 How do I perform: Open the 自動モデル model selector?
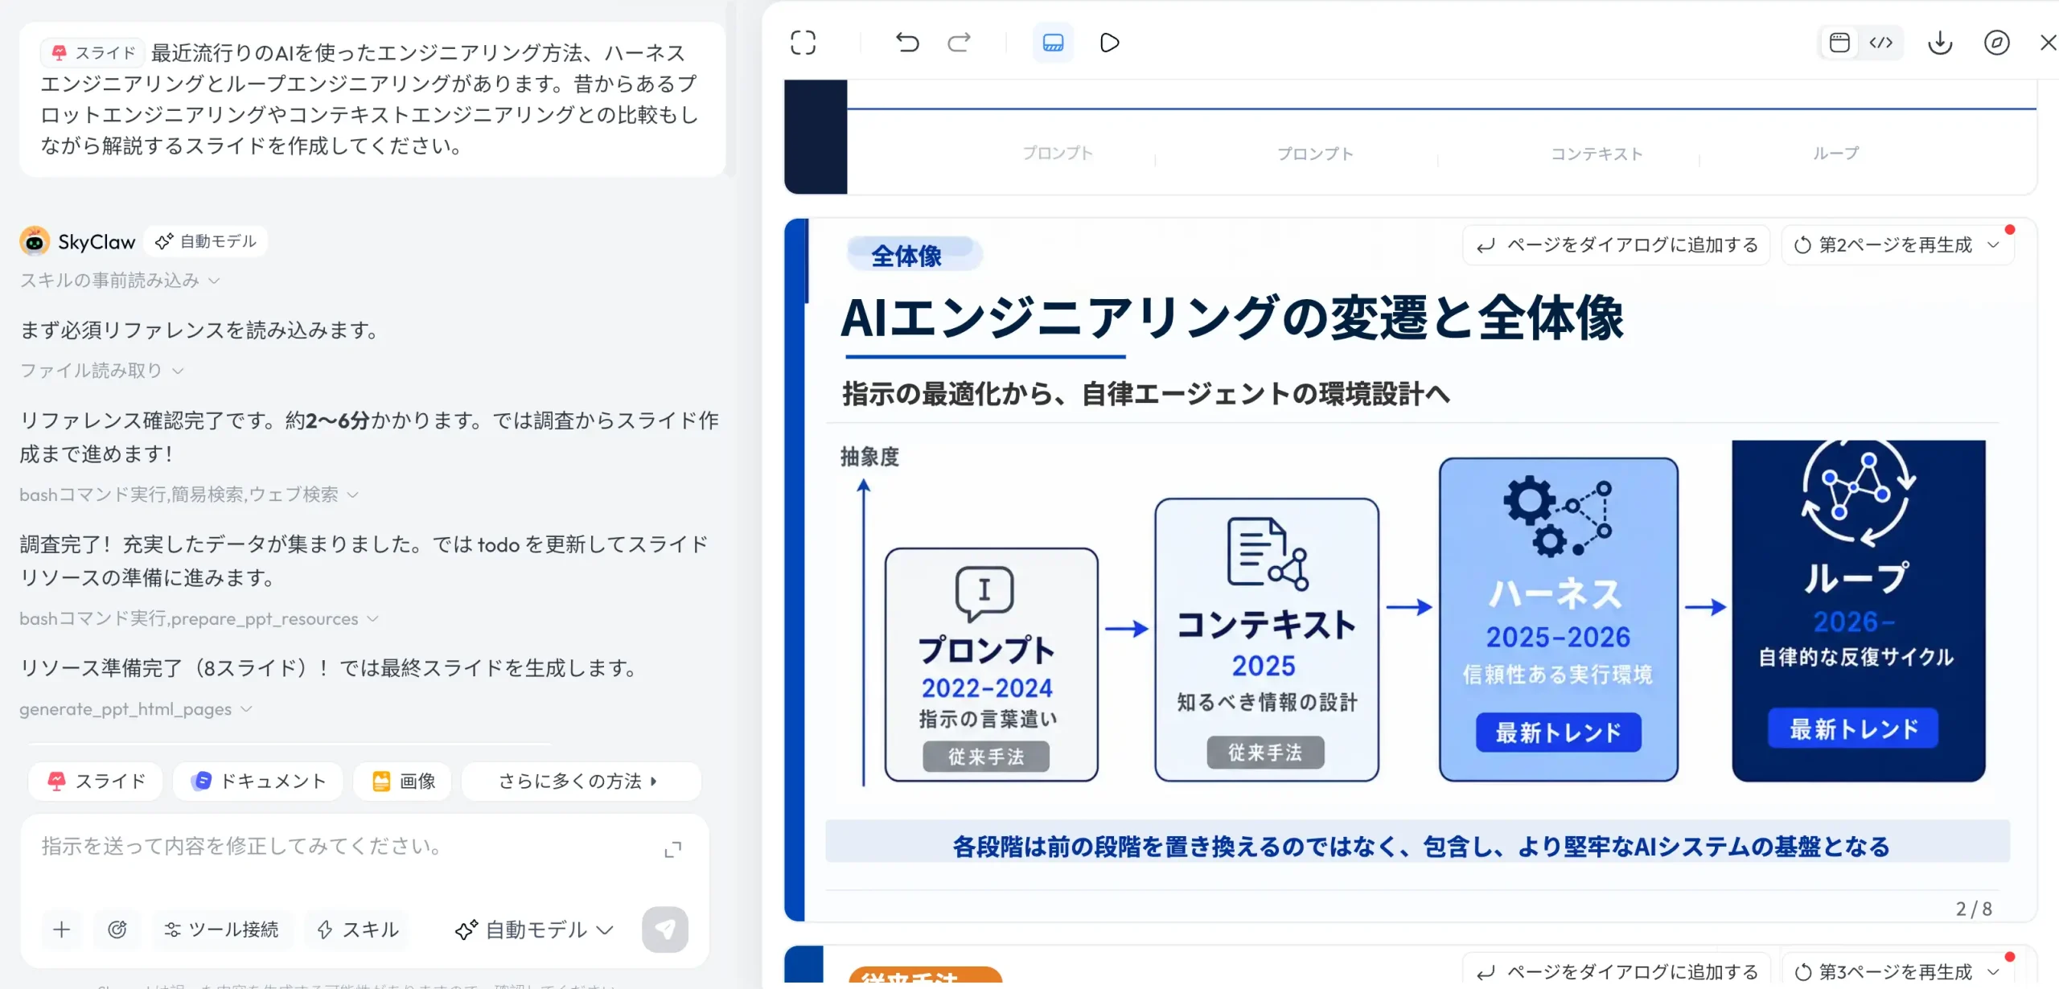click(x=534, y=930)
